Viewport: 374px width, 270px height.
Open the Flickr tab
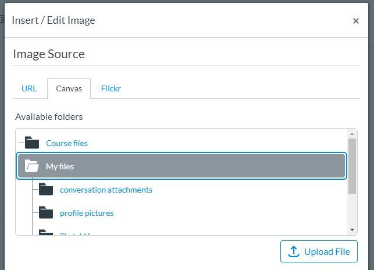coord(111,88)
